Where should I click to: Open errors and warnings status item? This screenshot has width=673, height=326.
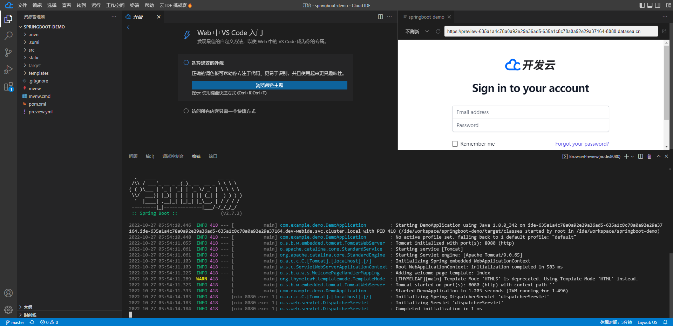click(49, 322)
